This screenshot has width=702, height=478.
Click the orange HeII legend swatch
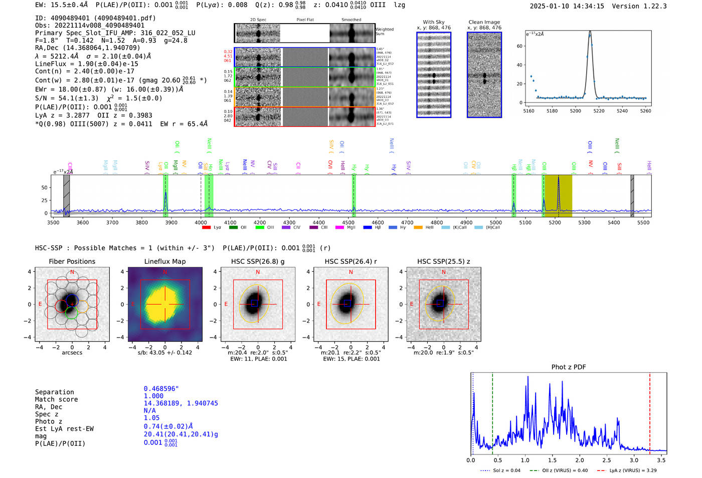(x=418, y=228)
